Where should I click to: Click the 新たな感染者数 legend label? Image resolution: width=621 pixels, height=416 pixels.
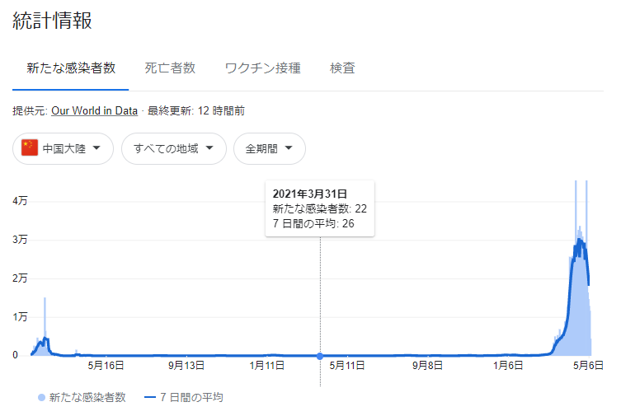[87, 397]
